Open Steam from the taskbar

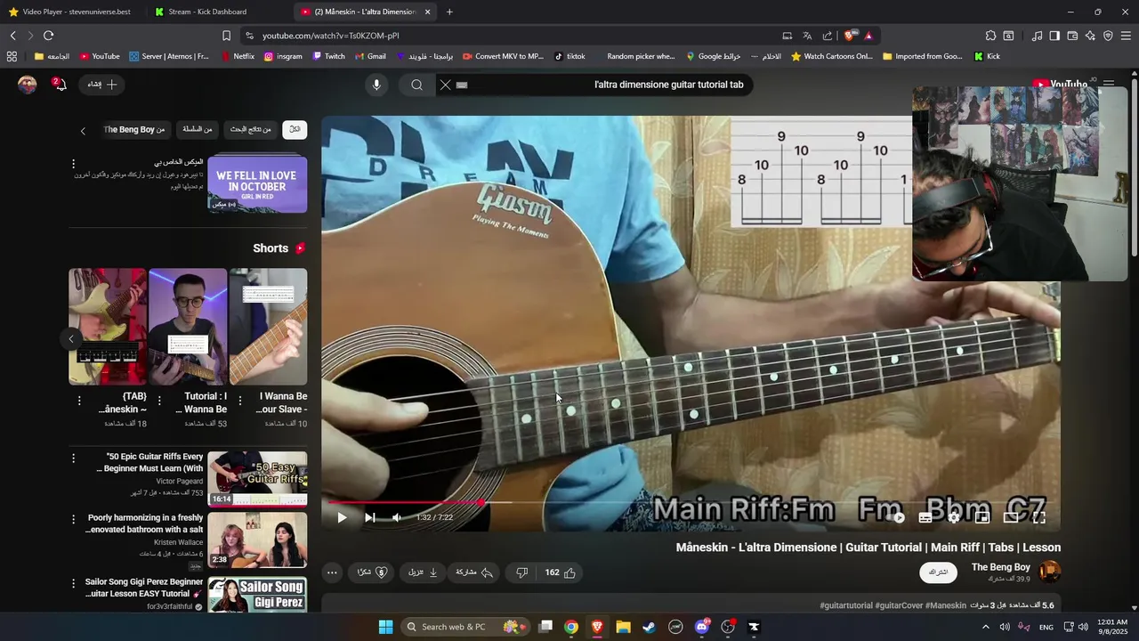(x=650, y=627)
